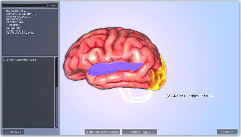The height and width of the screenshot is (137, 241).
Task: Switch to the << MRI >> view
Action: (x=227, y=132)
